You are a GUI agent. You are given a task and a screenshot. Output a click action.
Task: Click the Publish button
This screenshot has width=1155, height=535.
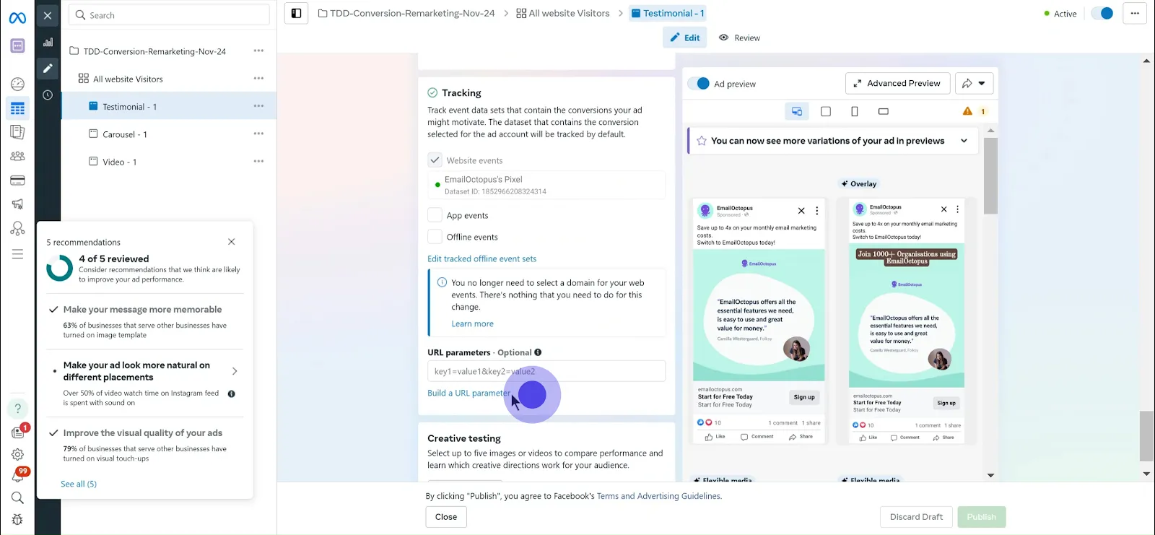point(982,517)
